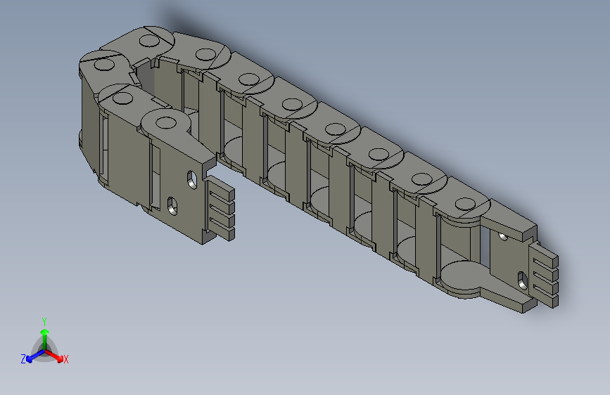Select the lower slotted hole on the near mounting bracket

[172, 206]
